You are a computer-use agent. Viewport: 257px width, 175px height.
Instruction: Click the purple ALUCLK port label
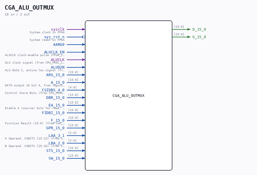tap(58, 60)
